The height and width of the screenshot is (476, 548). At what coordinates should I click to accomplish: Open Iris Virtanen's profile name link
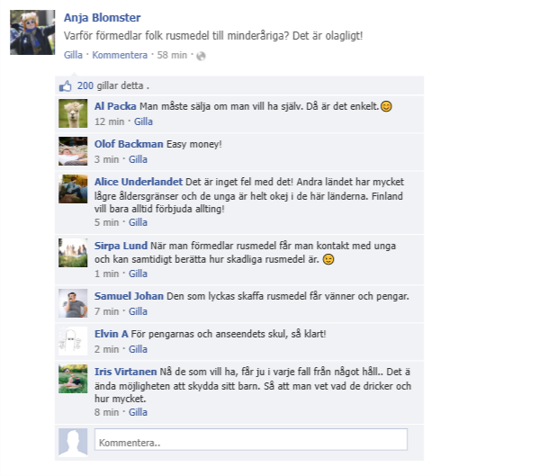click(x=125, y=372)
